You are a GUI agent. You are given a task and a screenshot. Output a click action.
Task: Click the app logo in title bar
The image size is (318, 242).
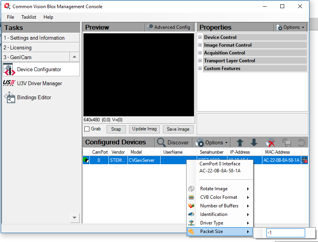coord(7,7)
